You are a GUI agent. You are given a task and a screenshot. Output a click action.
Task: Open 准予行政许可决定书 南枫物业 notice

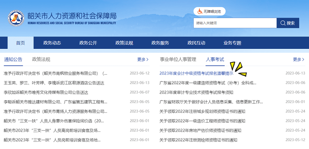[55, 73]
